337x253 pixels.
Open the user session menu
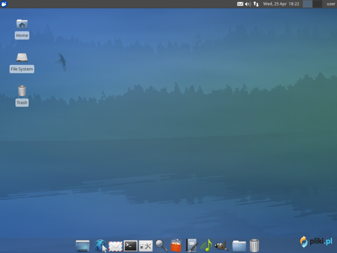pos(331,4)
